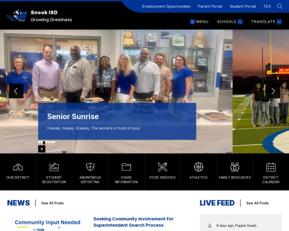The width and height of the screenshot is (289, 231).
Task: Click the Snook ISD site title
Action: (x=44, y=13)
